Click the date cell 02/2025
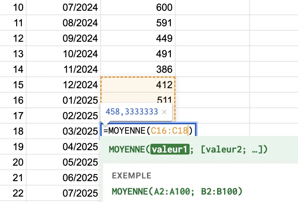Viewport: 298px width, 202px height. click(63, 115)
